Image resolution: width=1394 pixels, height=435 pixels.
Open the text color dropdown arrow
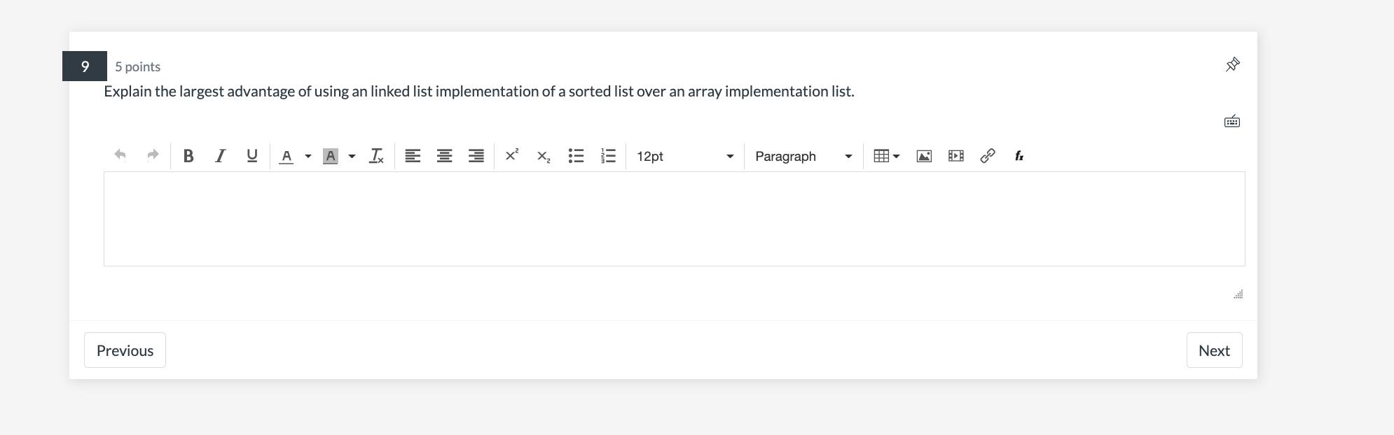308,156
